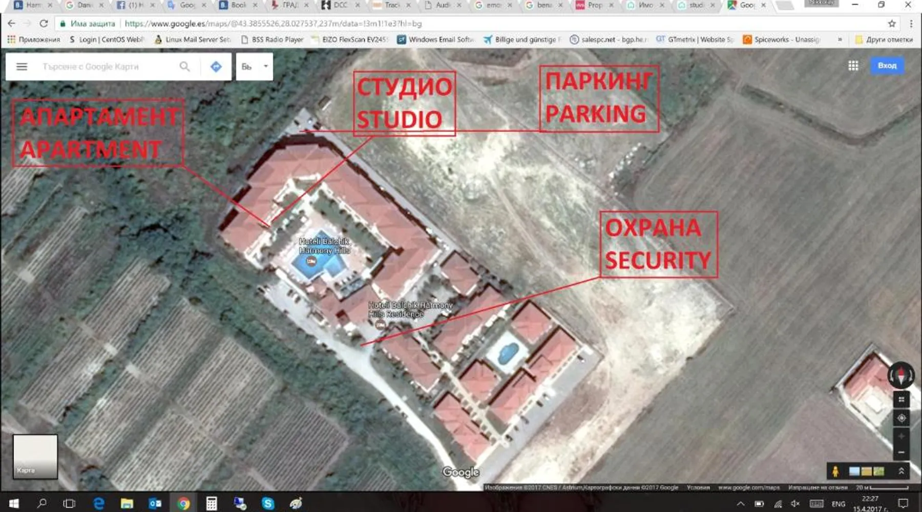Bookmark this page with the star icon

point(892,24)
